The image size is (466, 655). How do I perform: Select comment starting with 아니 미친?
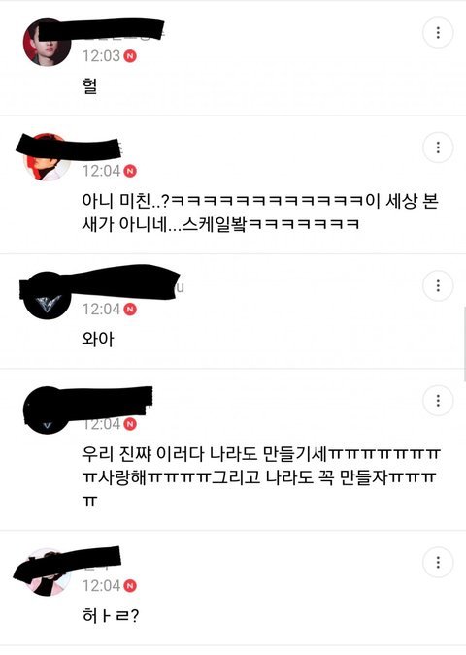[260, 213]
